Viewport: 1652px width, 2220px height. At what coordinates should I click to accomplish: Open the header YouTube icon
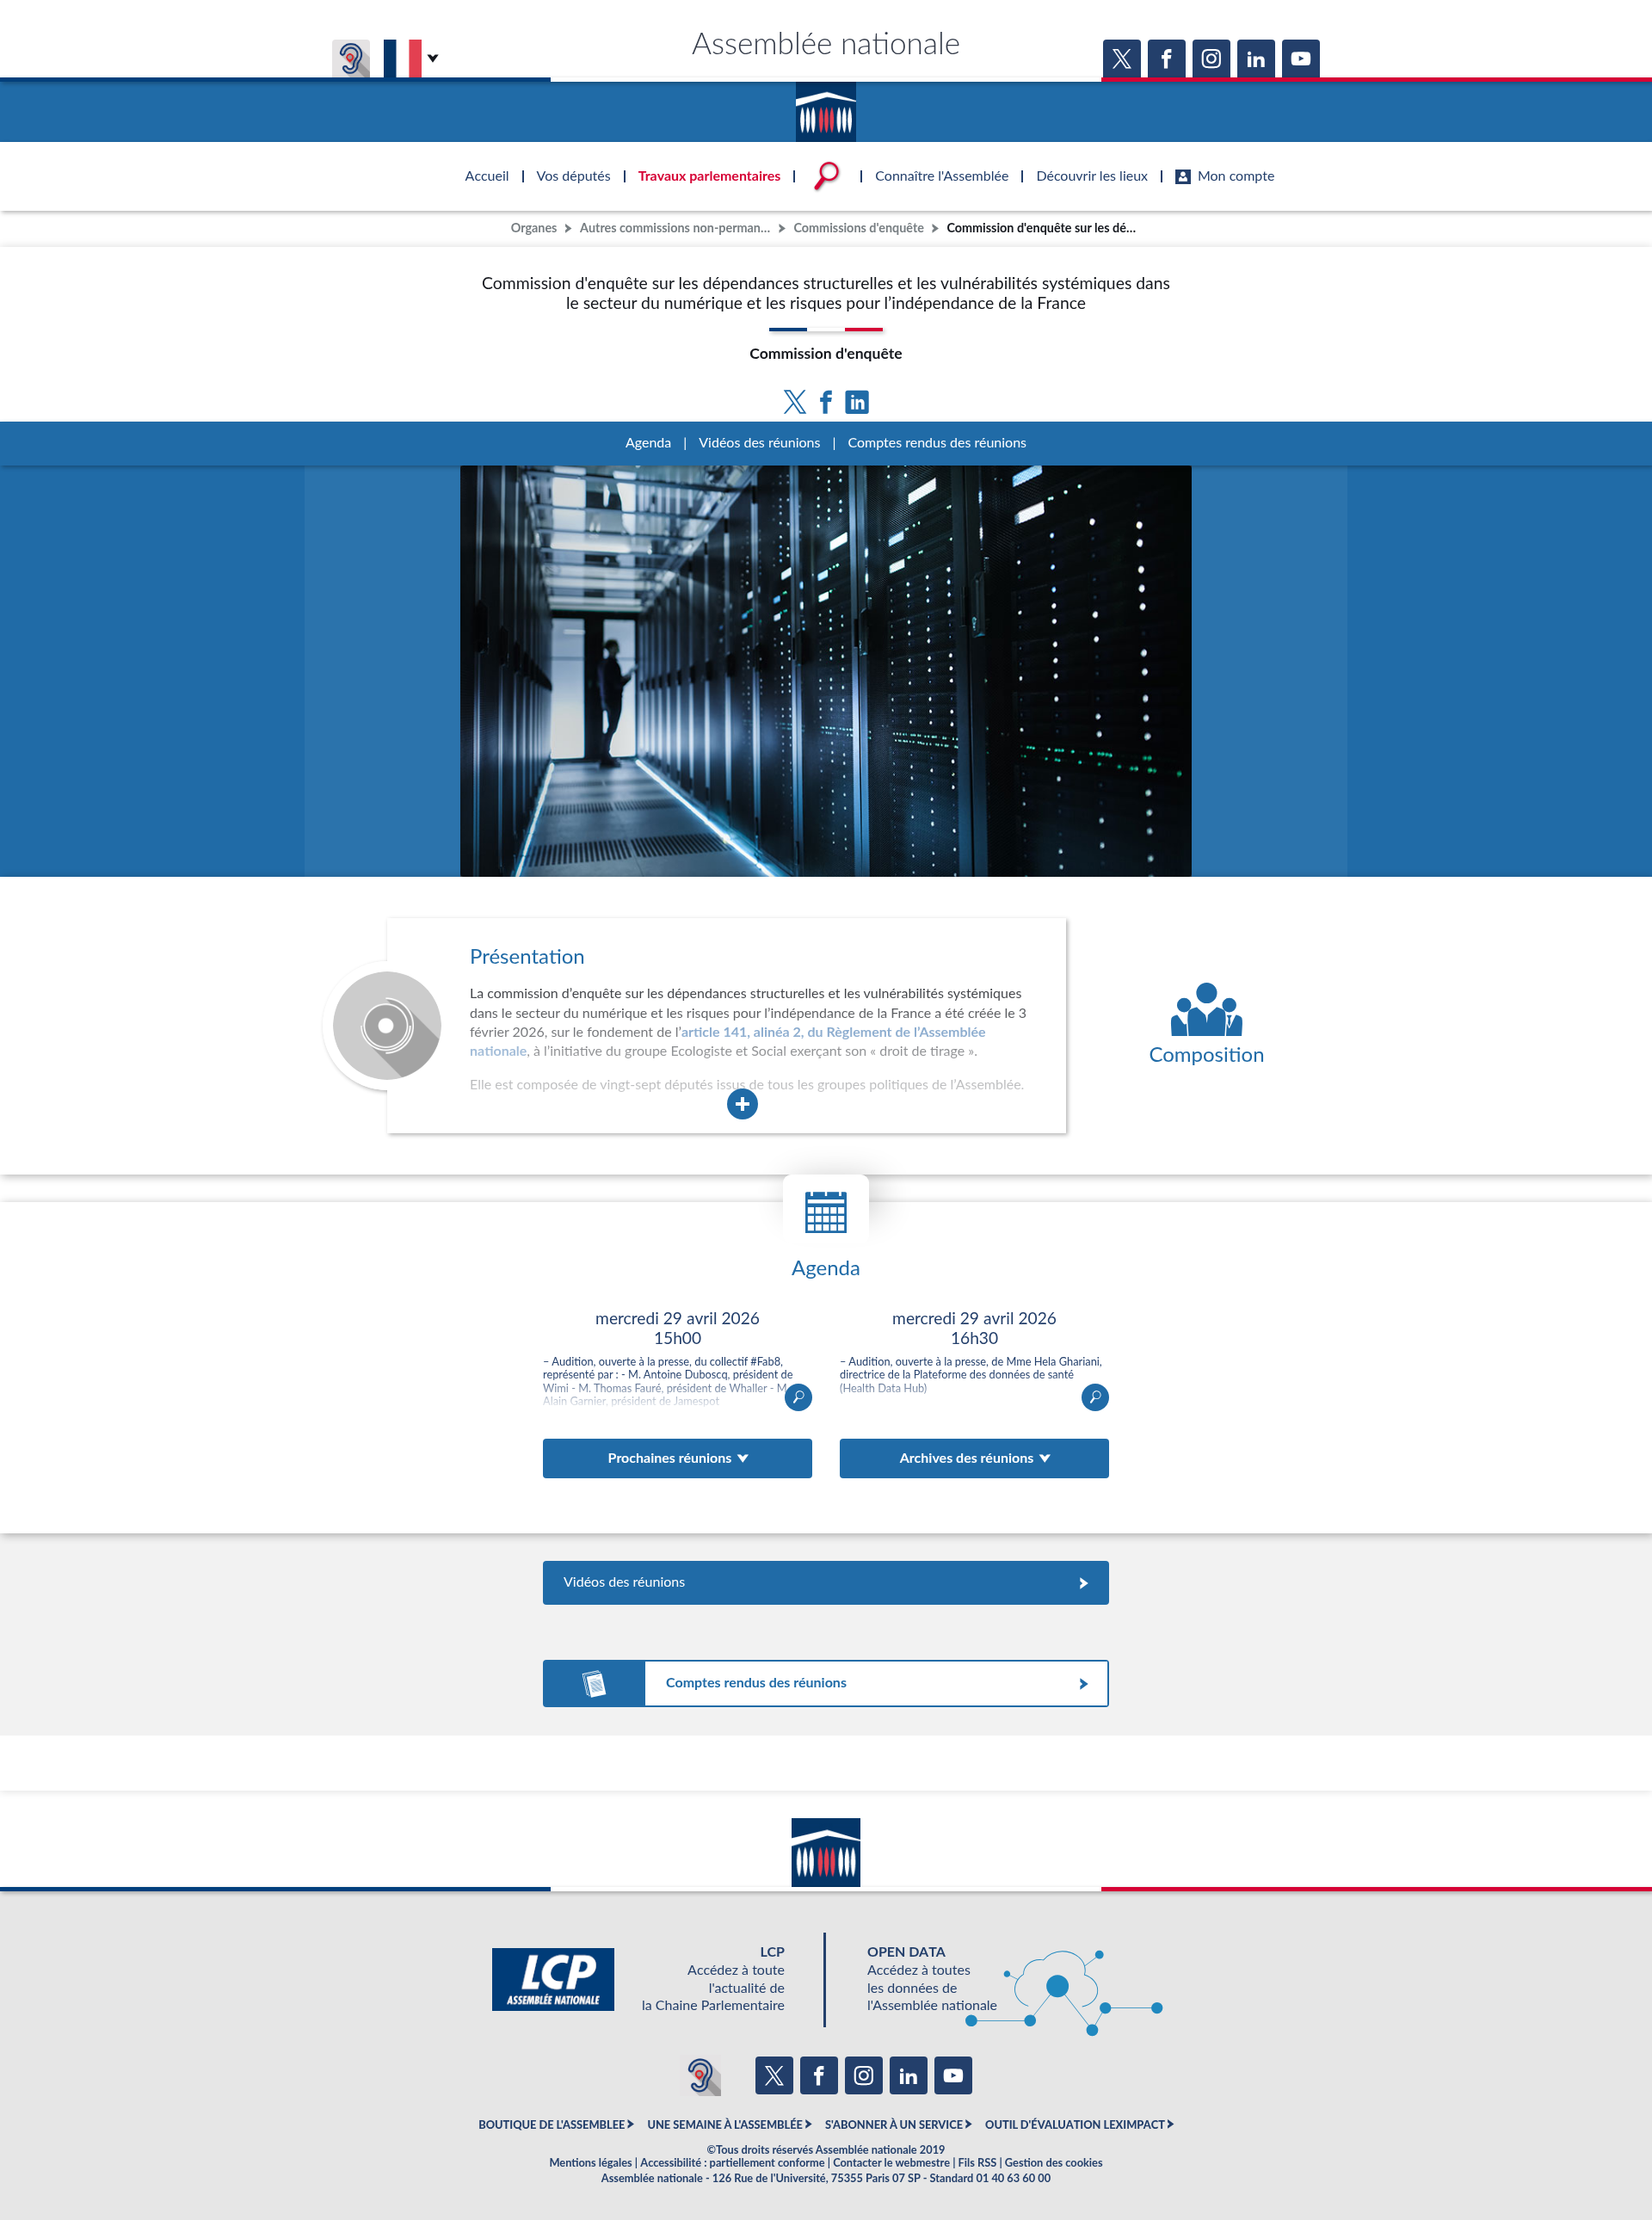1300,59
